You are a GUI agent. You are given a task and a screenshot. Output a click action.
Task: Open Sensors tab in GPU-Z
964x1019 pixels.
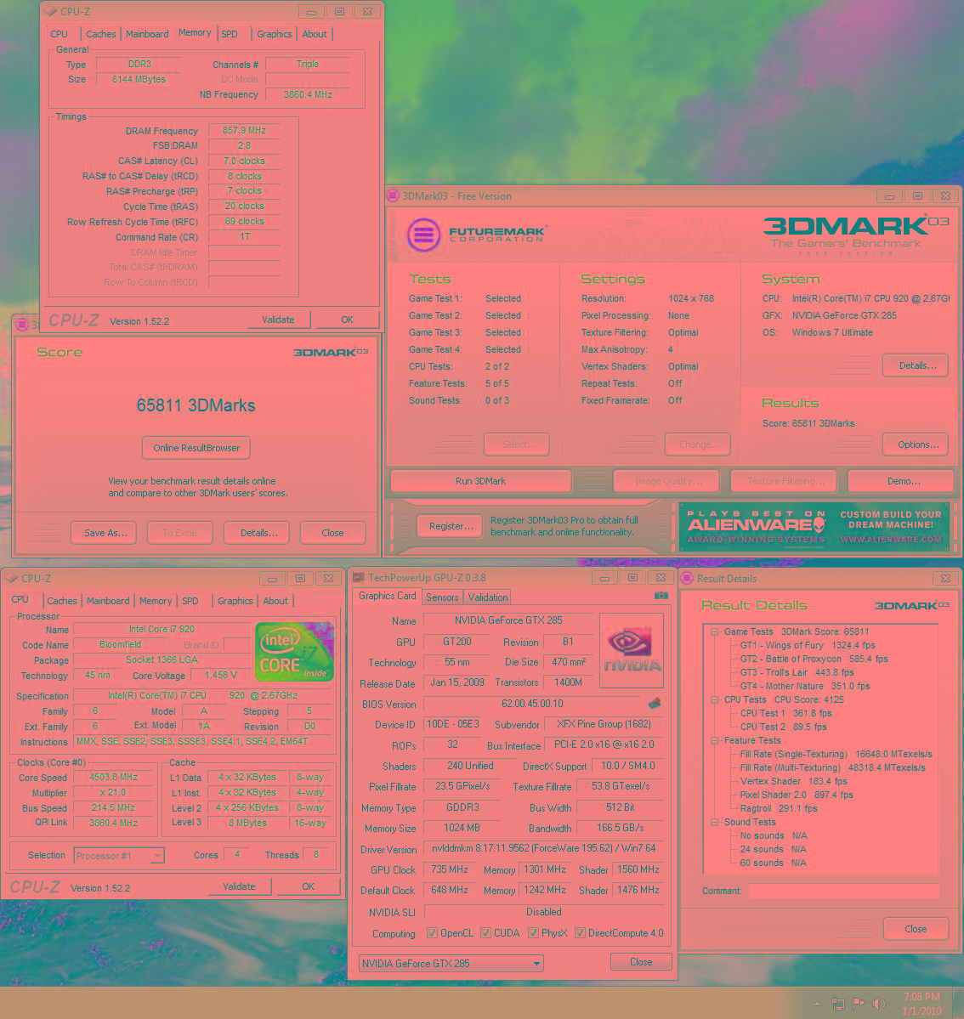[x=442, y=597]
